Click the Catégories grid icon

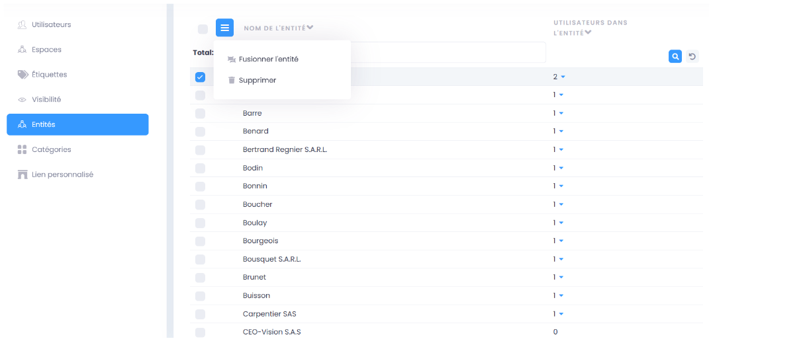(23, 149)
